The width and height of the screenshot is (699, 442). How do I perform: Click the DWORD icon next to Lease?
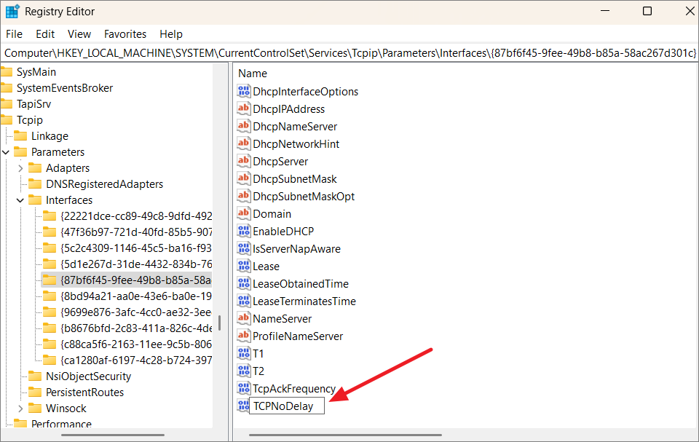pyautogui.click(x=244, y=266)
